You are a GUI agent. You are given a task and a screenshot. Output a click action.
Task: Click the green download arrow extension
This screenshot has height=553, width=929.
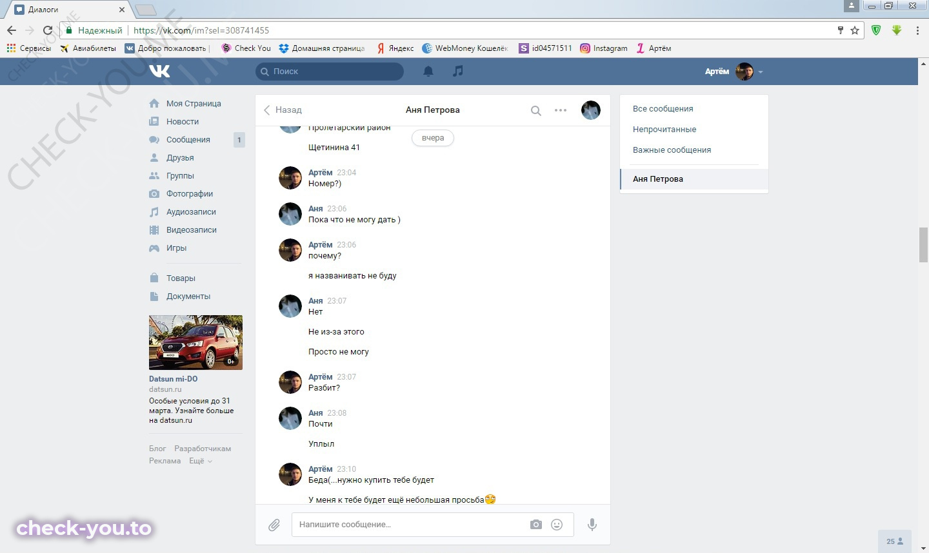(x=897, y=30)
